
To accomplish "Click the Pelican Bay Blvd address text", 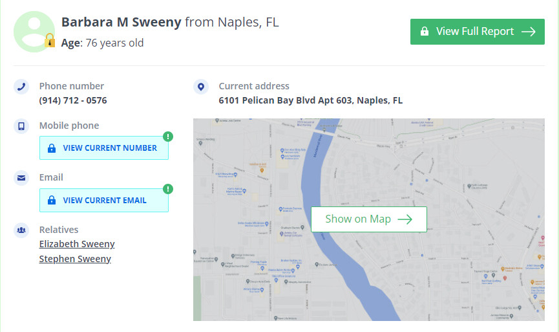I will click(x=310, y=100).
